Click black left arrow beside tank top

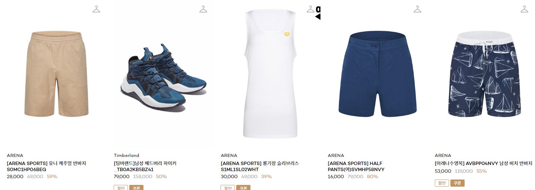pyautogui.click(x=318, y=17)
